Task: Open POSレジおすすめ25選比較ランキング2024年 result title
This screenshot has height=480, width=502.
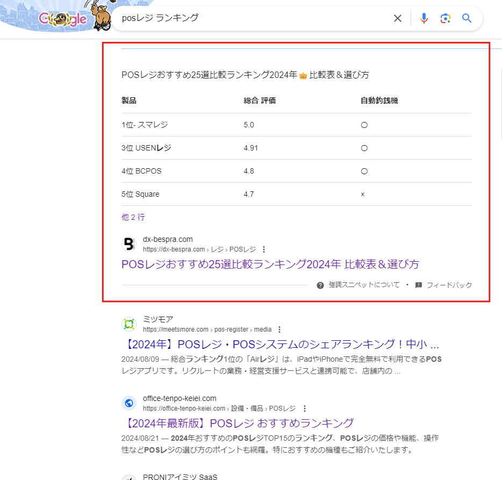Action: 270,264
